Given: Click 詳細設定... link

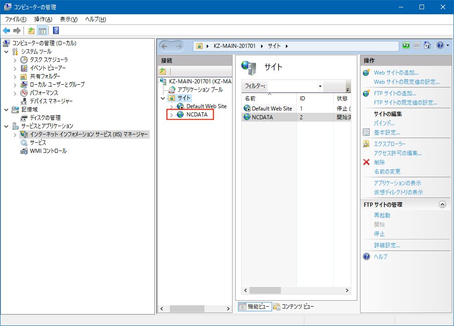Looking at the screenshot, I should point(387,245).
